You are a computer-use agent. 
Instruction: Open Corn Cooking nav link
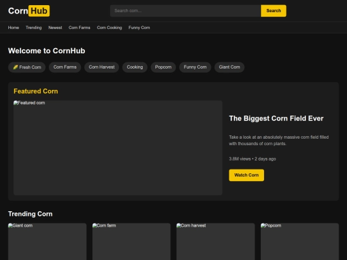(x=109, y=28)
